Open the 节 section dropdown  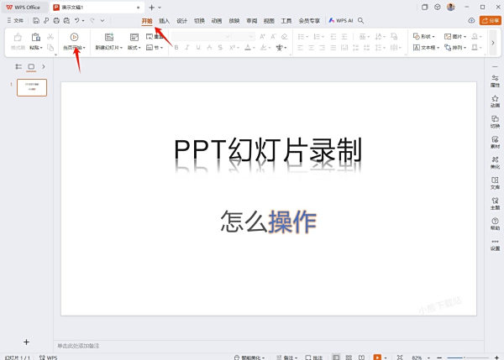[x=155, y=48]
